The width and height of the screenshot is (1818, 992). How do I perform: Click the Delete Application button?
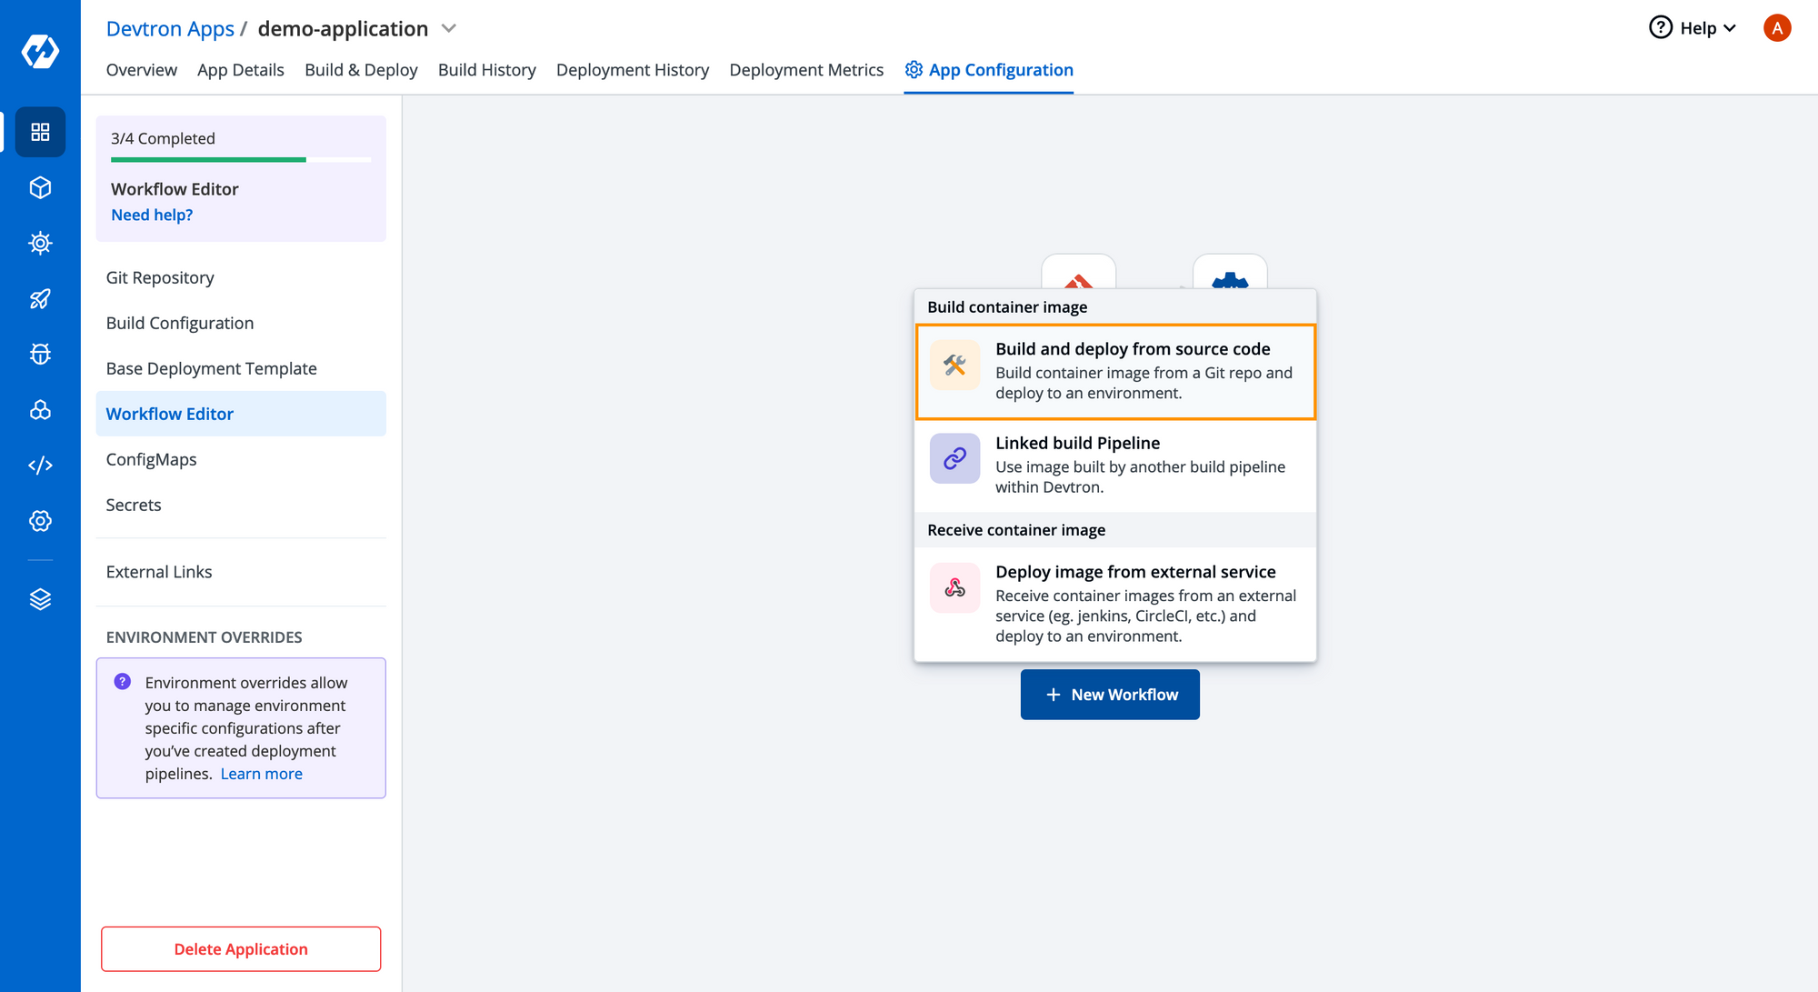coord(241,947)
